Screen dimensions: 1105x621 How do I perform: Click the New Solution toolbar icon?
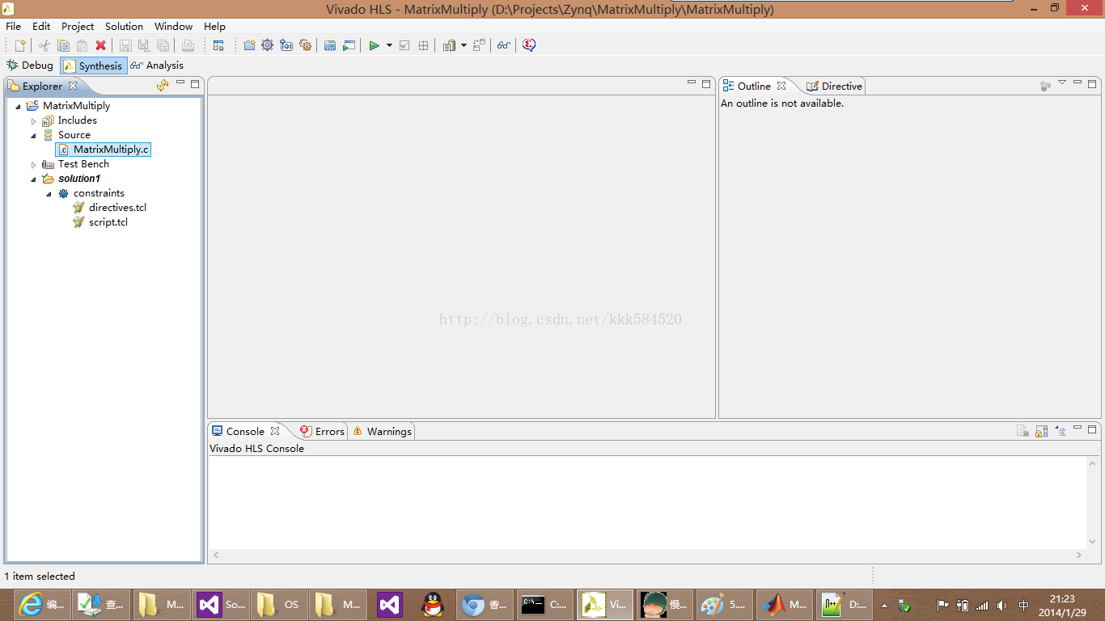[x=286, y=45]
